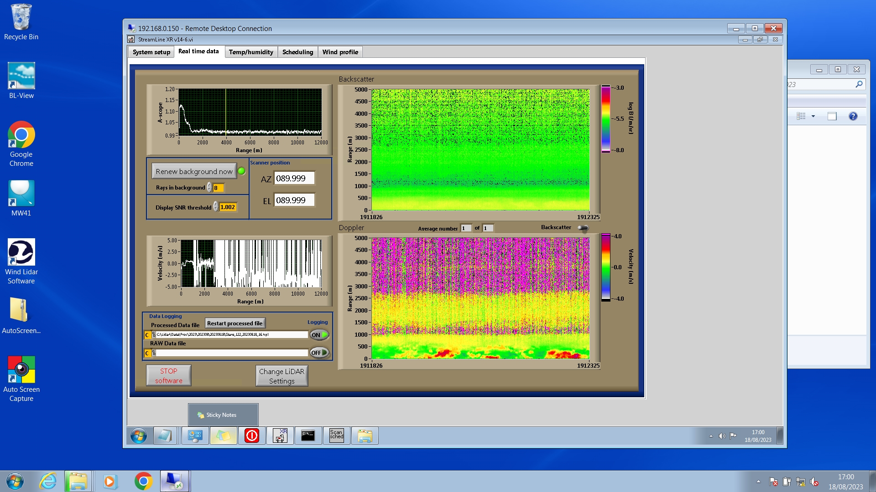Image resolution: width=876 pixels, height=492 pixels.
Task: Click the AZ scanner position field
Action: (294, 178)
